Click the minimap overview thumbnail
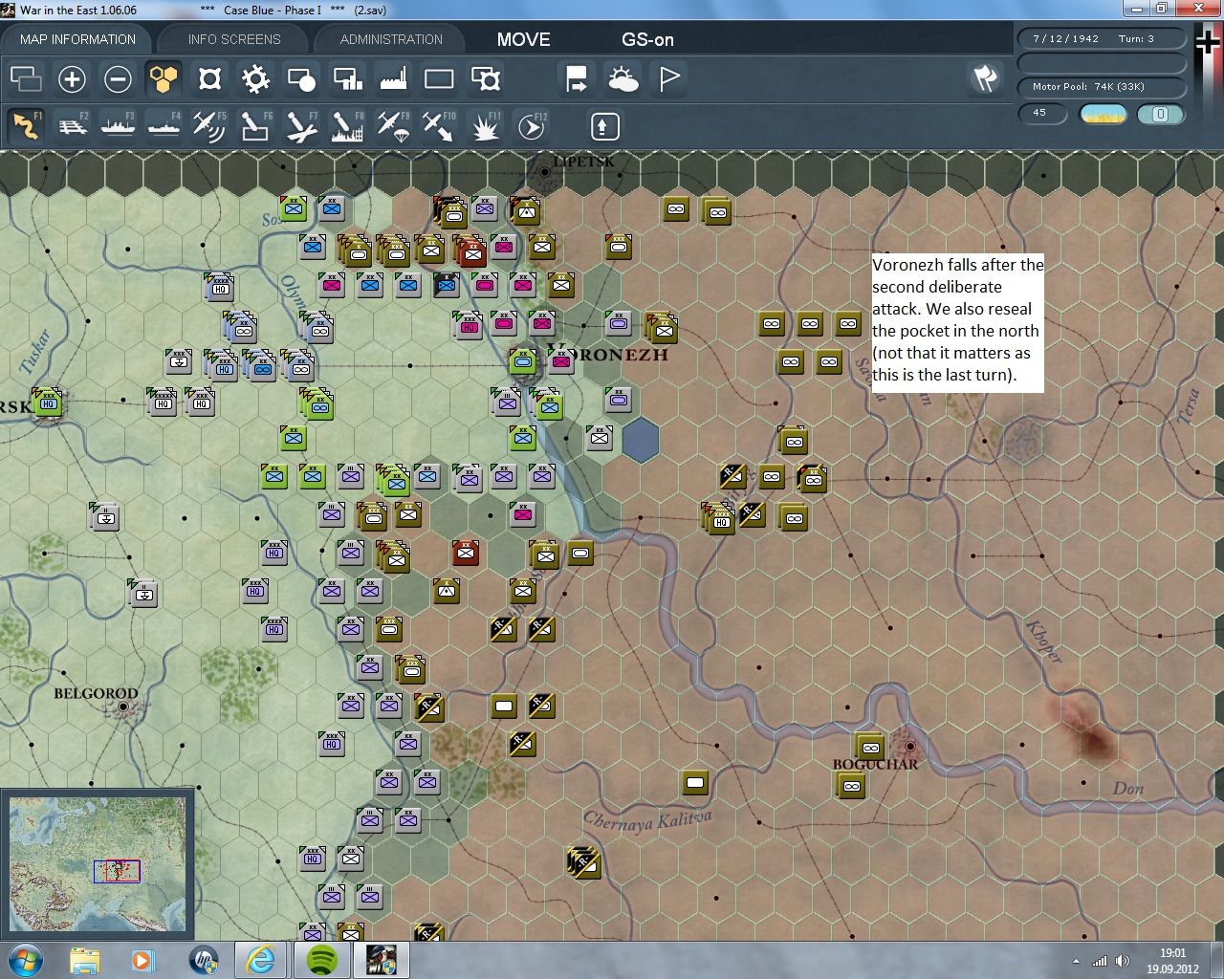1224x979 pixels. coord(98,864)
